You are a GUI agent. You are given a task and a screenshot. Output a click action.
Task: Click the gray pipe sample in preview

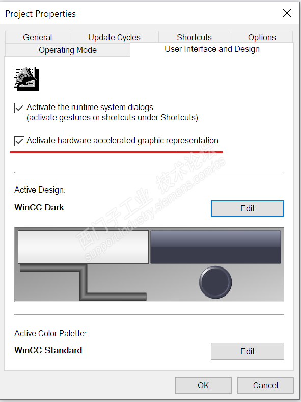(x=83, y=282)
